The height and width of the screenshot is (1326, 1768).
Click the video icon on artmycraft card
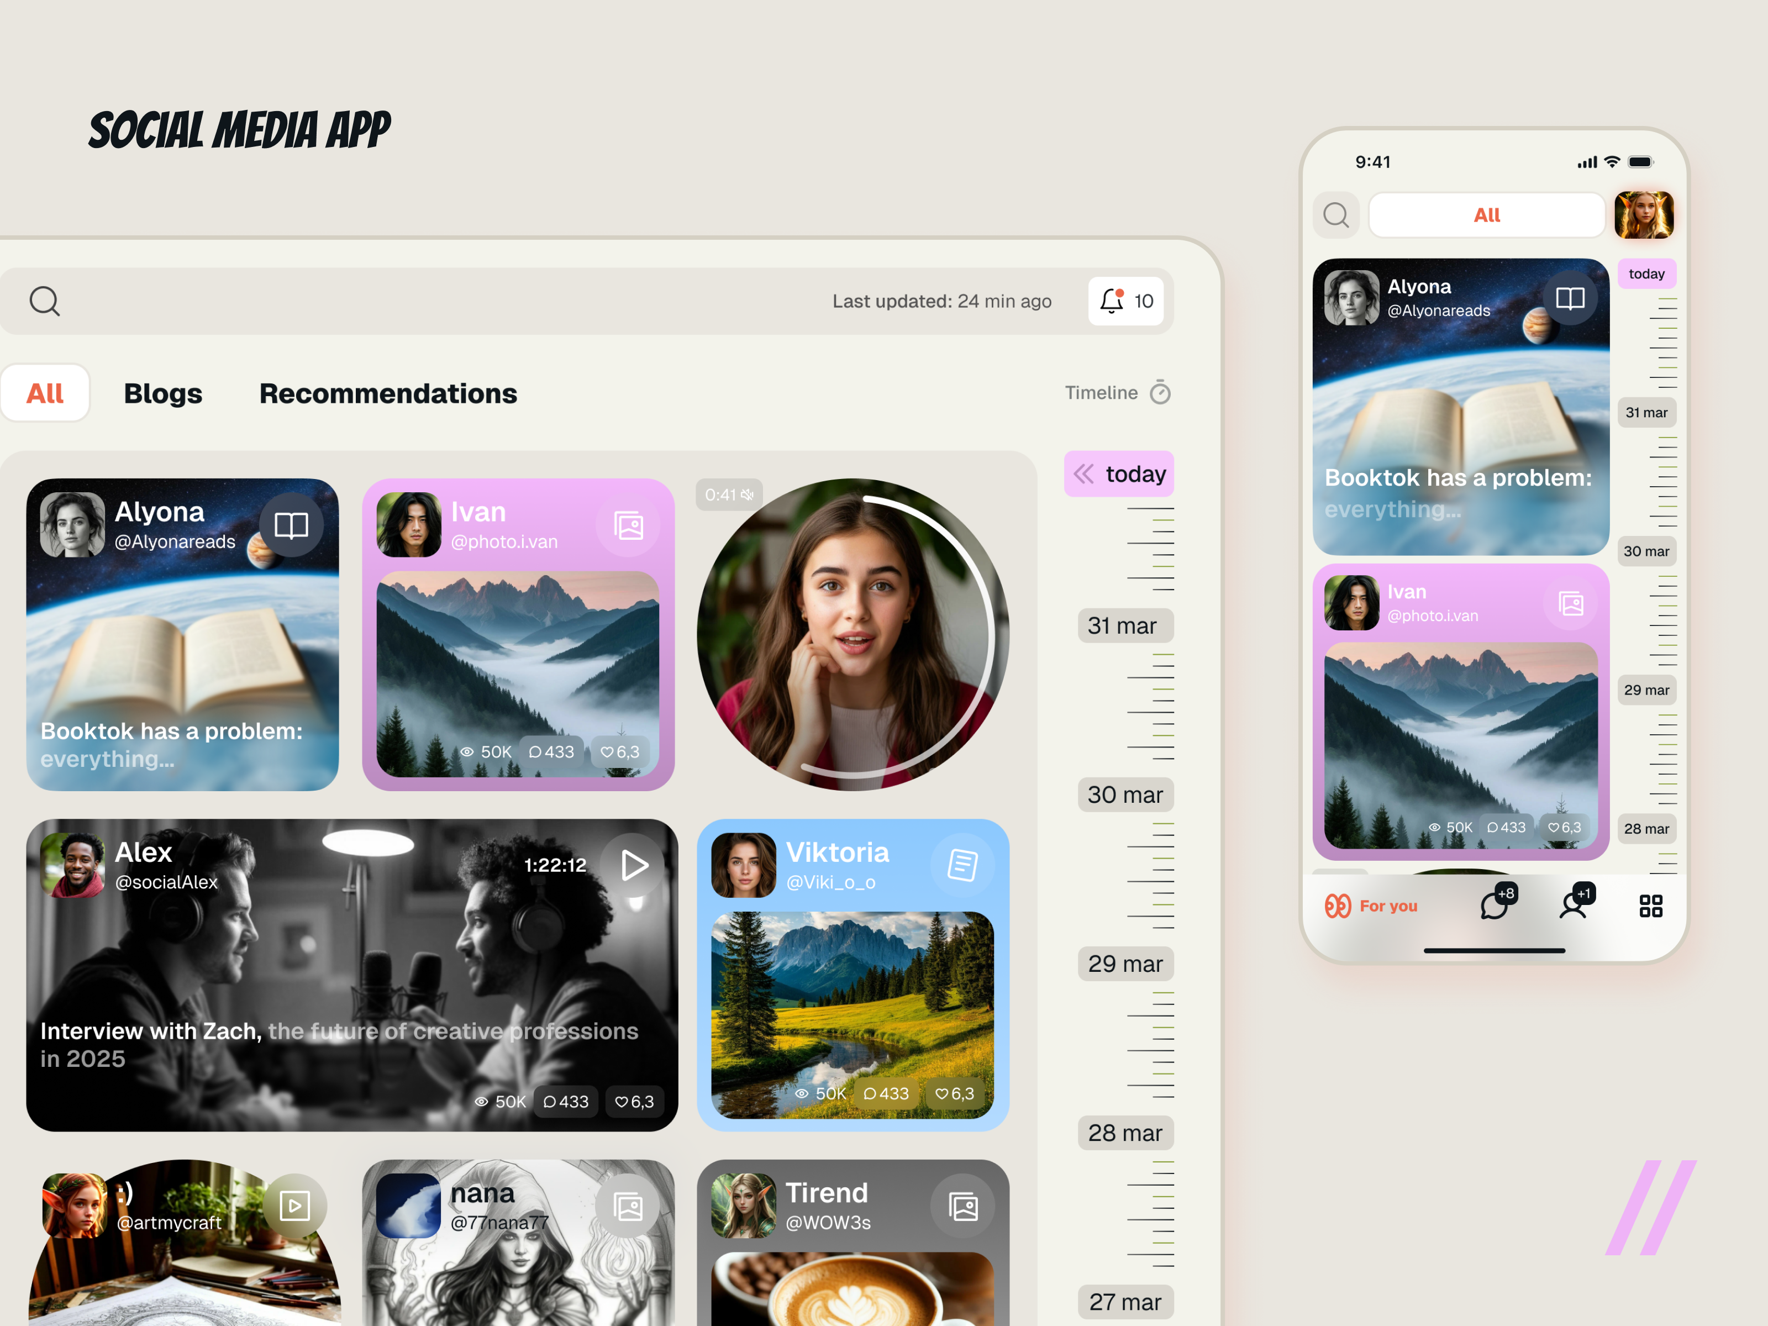point(295,1206)
